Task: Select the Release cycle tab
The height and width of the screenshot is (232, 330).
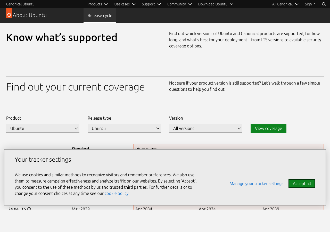Action: tap(100, 15)
